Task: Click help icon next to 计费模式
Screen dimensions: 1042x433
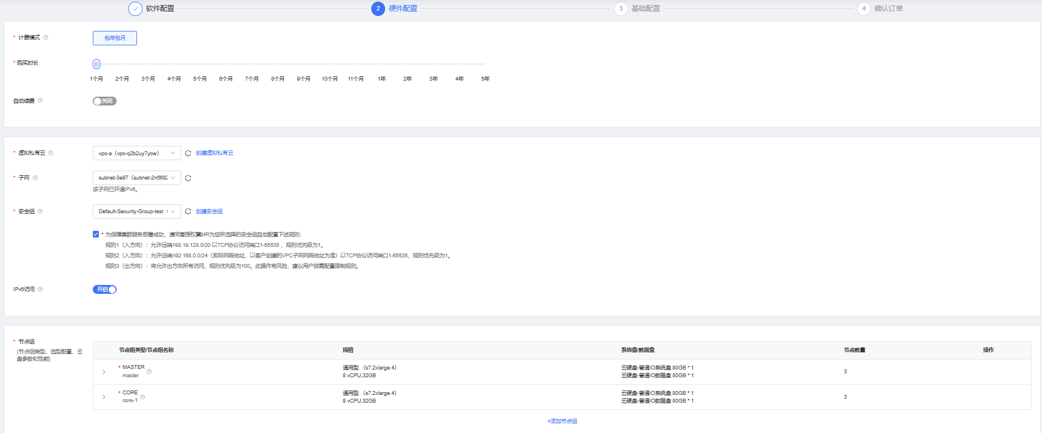Action: click(46, 38)
